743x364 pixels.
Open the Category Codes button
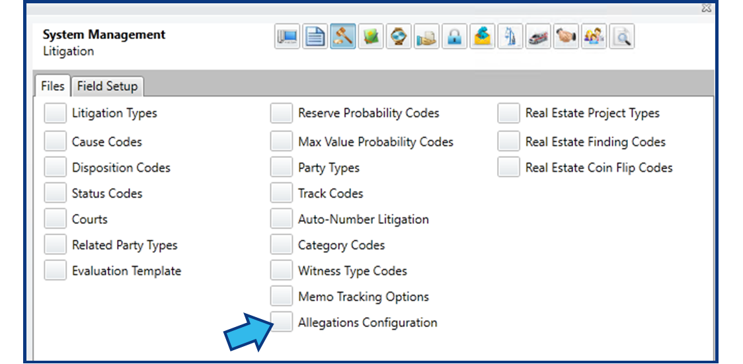coord(282,245)
